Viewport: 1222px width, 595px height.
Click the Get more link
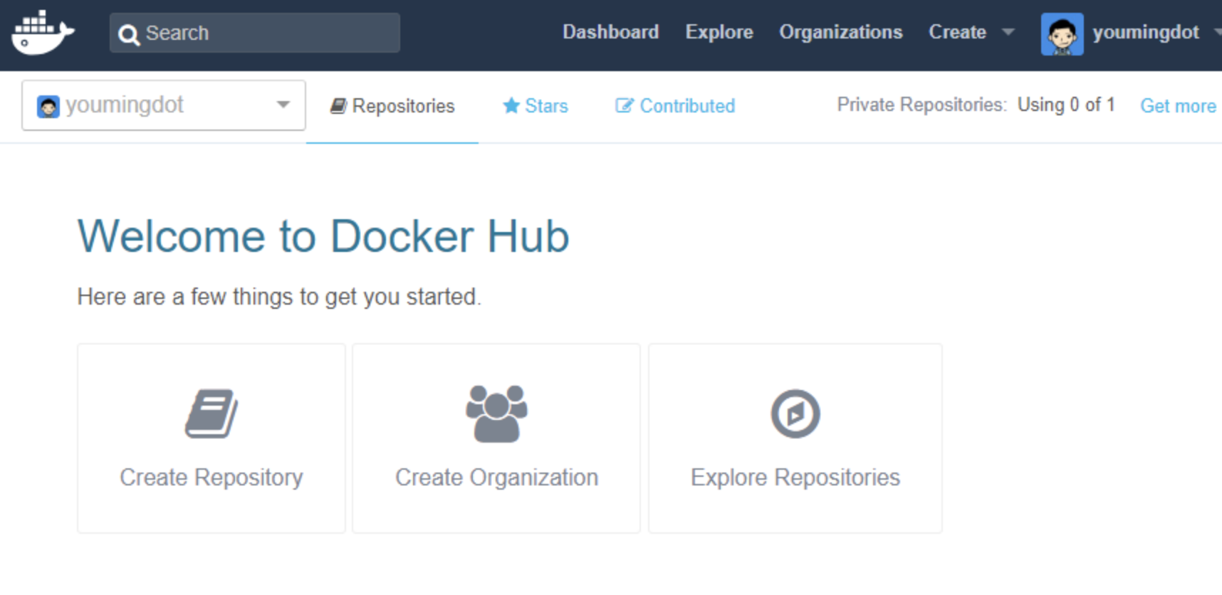(1178, 106)
